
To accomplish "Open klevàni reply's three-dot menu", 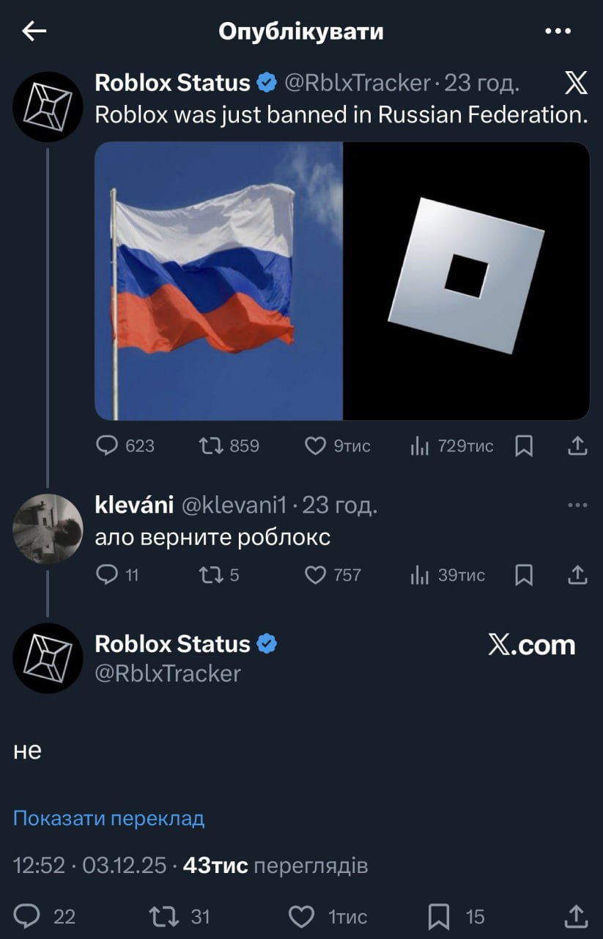I will tap(577, 505).
